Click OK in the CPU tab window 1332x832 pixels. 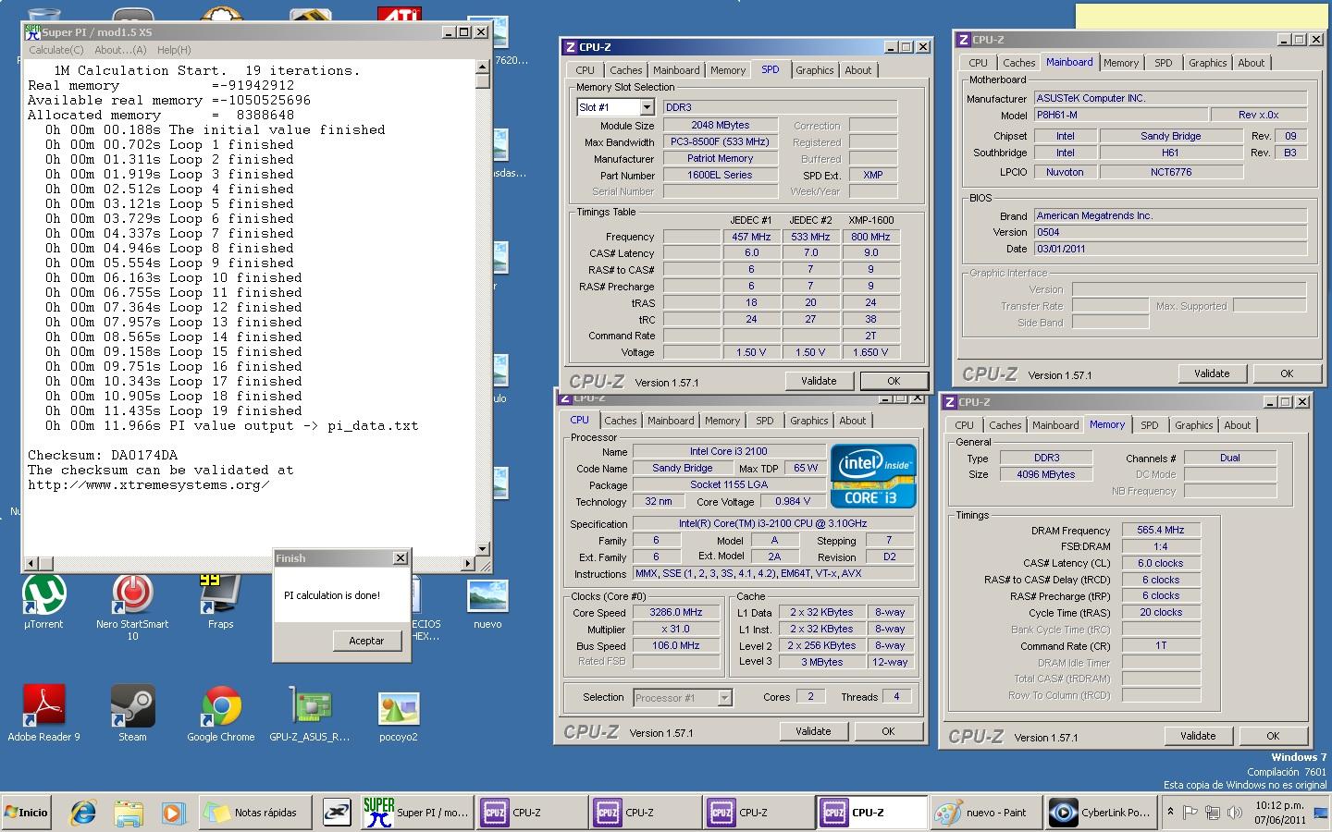888,731
